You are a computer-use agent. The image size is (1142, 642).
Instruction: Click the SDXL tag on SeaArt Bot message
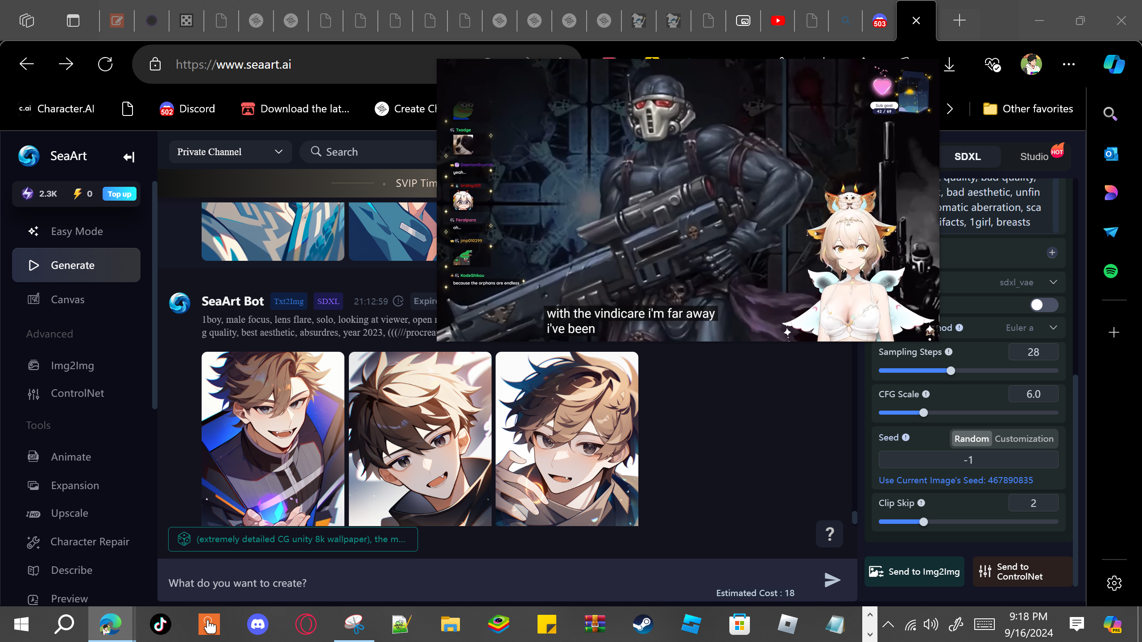(328, 301)
